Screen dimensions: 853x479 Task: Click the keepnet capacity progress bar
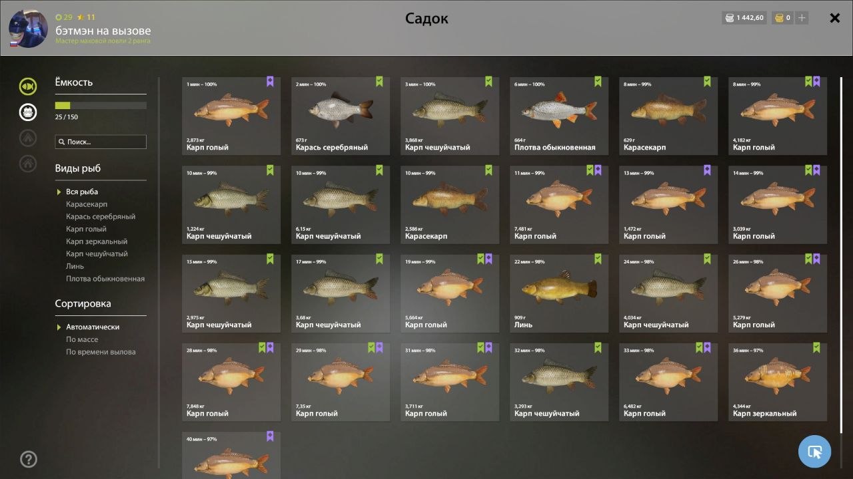pyautogui.click(x=101, y=105)
